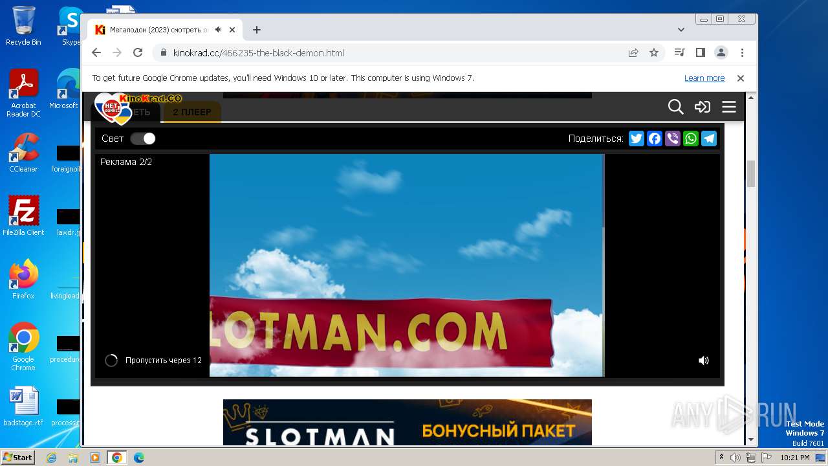828x466 pixels.
Task: Share on Twitter
Action: pos(637,139)
